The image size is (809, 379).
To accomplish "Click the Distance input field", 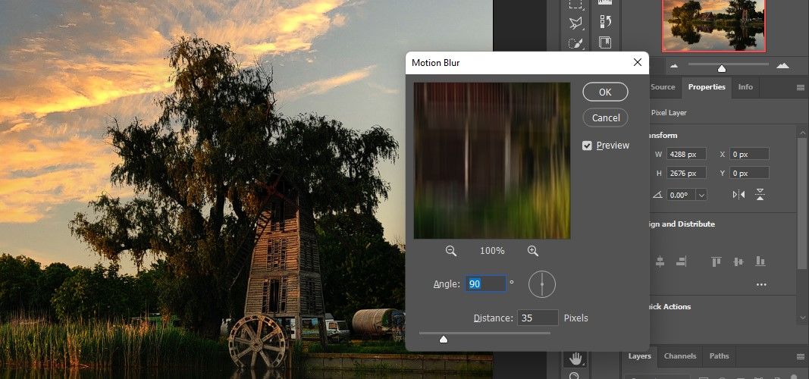I will tap(538, 318).
